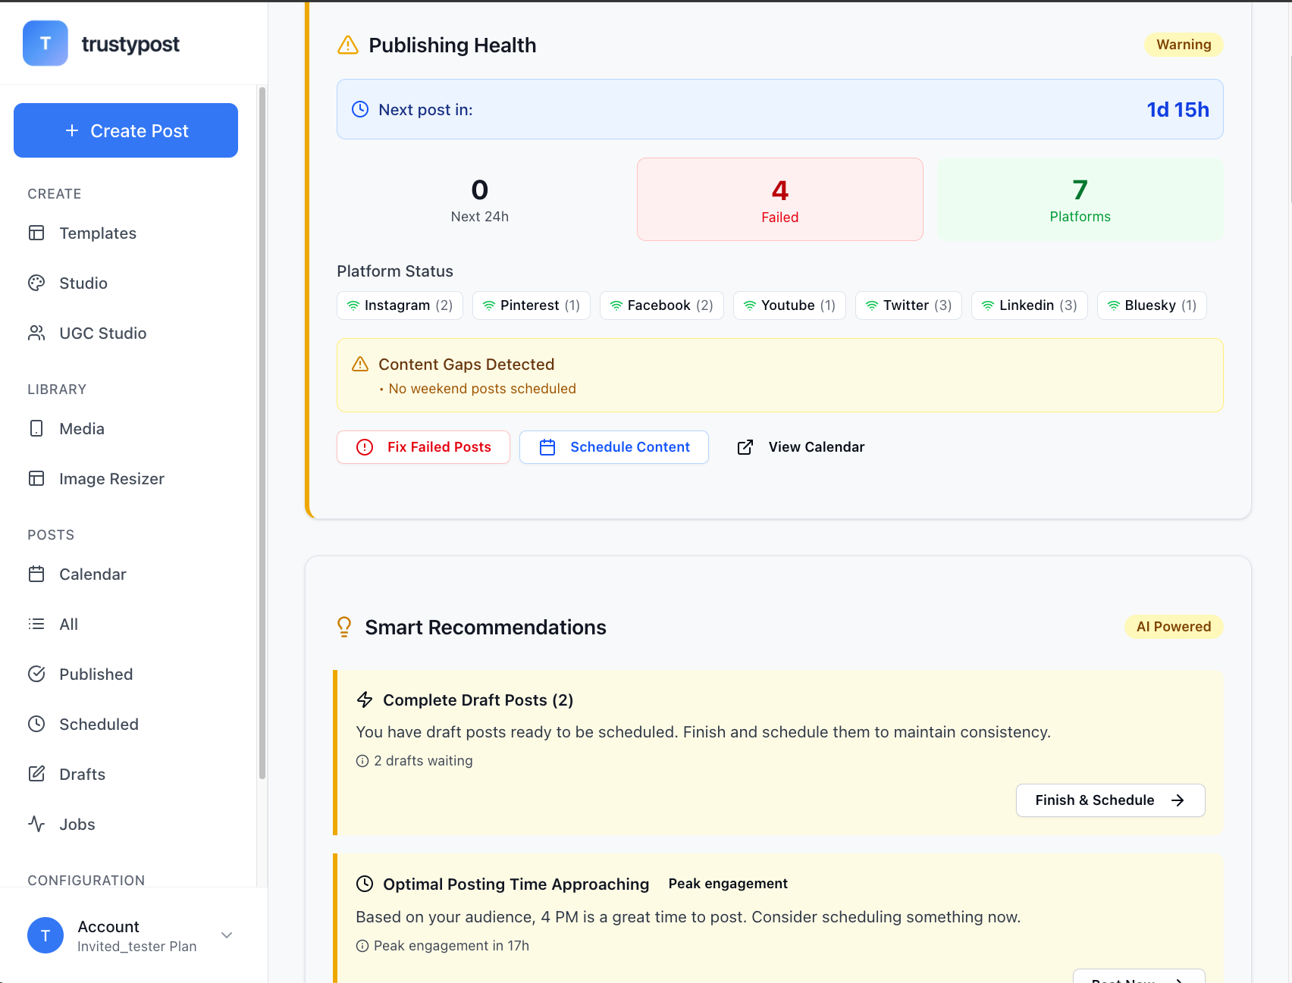
Task: Click the Schedule Content button
Action: 614,447
